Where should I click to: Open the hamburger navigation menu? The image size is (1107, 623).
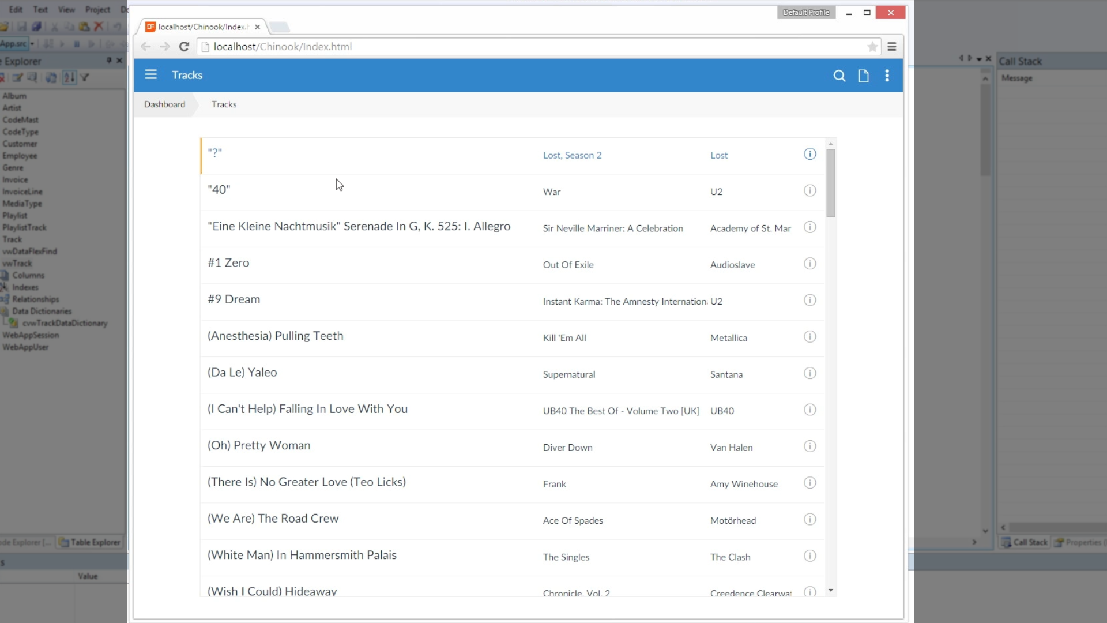(x=150, y=75)
